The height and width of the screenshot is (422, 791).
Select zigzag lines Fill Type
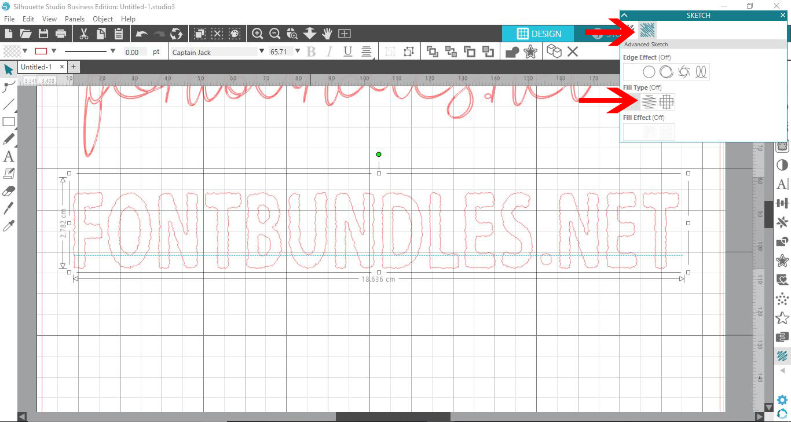[649, 102]
